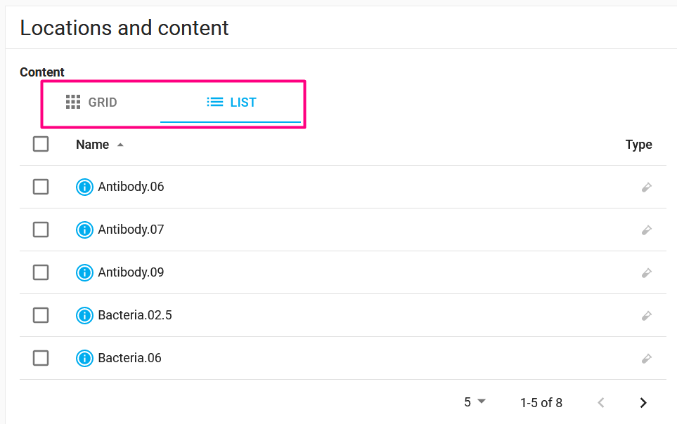This screenshot has height=424, width=677.
Task: Go to next page of results
Action: (x=643, y=402)
